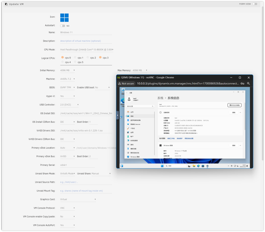Show hidden tray icons chevron in VM
This screenshot has height=232, width=265.
click(x=228, y=166)
